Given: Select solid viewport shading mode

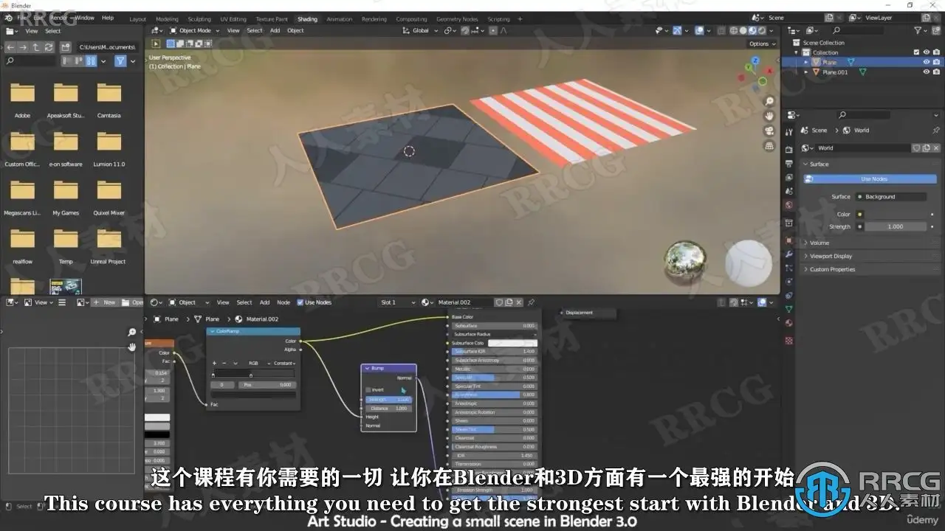Looking at the screenshot, I should click(743, 31).
